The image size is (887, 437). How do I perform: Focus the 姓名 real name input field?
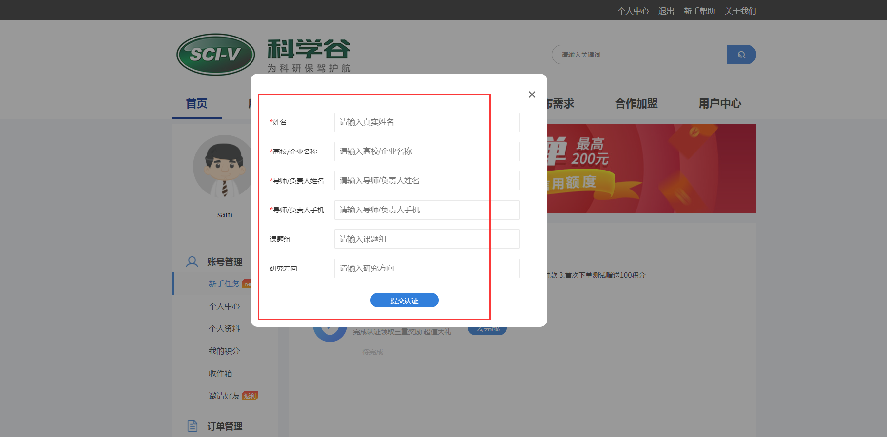coord(426,122)
